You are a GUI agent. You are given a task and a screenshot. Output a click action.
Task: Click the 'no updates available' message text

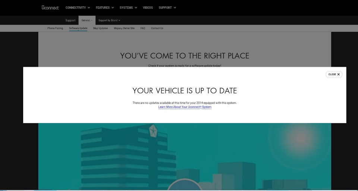click(x=185, y=103)
